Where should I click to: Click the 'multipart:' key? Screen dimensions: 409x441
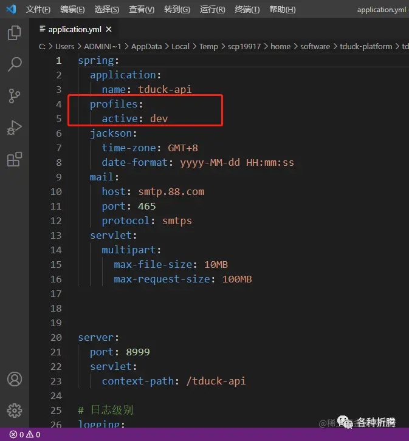point(131,250)
